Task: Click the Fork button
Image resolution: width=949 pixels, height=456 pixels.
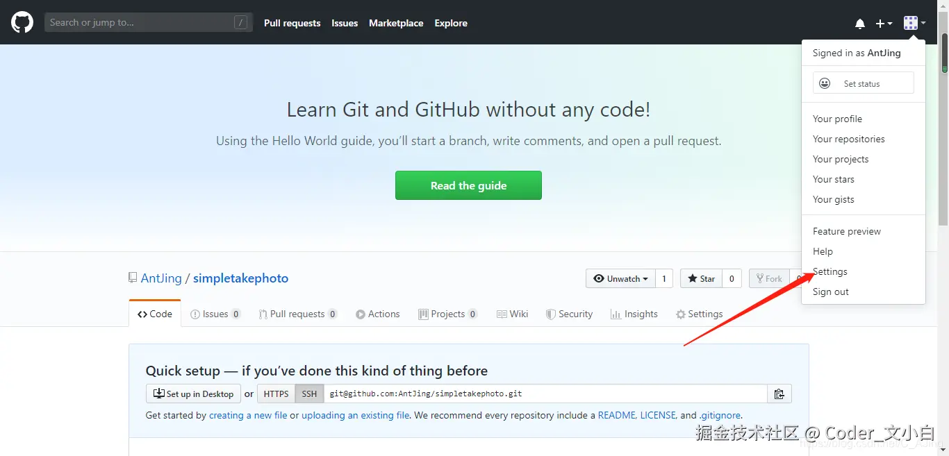Action: [769, 278]
